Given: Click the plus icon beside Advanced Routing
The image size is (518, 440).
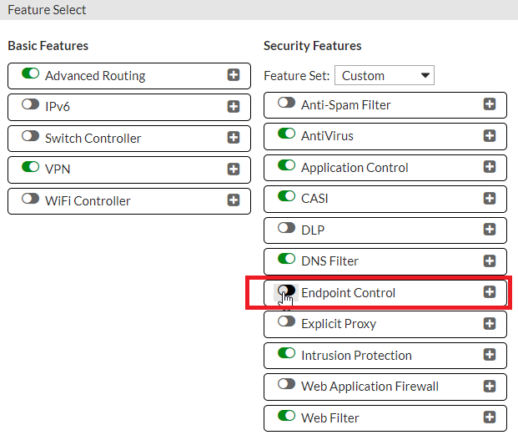Looking at the screenshot, I should (x=234, y=75).
